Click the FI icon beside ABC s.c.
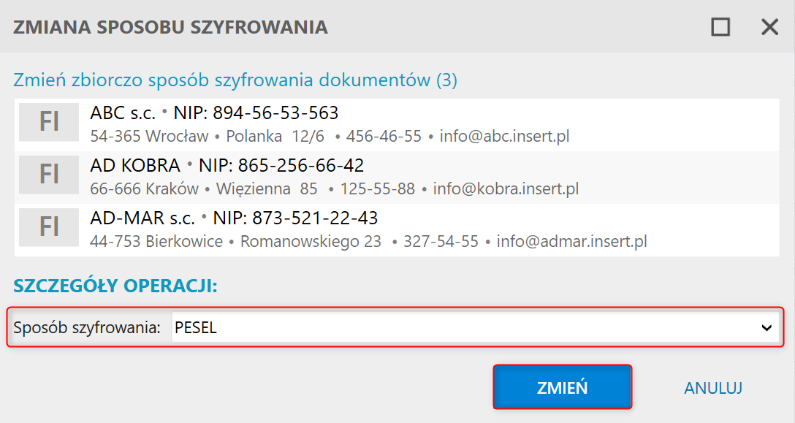The height and width of the screenshot is (423, 795). [x=49, y=122]
